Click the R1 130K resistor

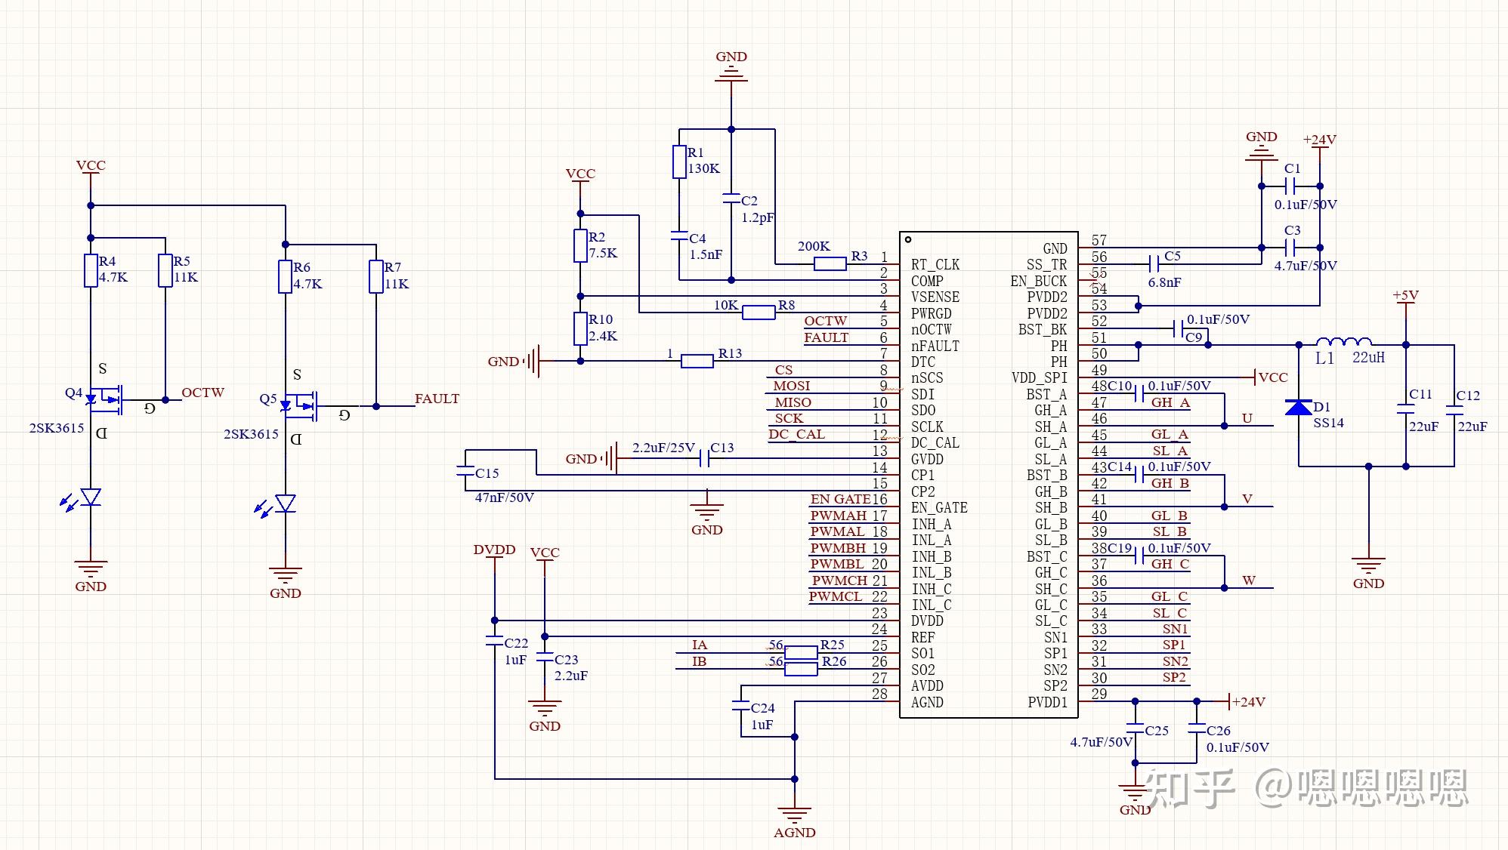tap(680, 162)
